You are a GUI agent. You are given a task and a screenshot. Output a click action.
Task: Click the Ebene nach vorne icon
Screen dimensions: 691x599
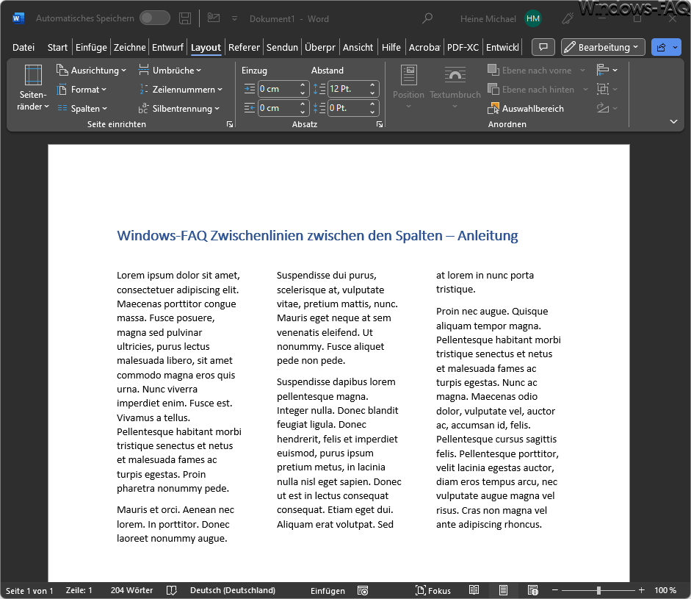pyautogui.click(x=493, y=70)
